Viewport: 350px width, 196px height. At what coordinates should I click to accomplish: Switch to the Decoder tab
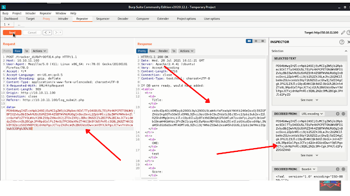point(123,19)
